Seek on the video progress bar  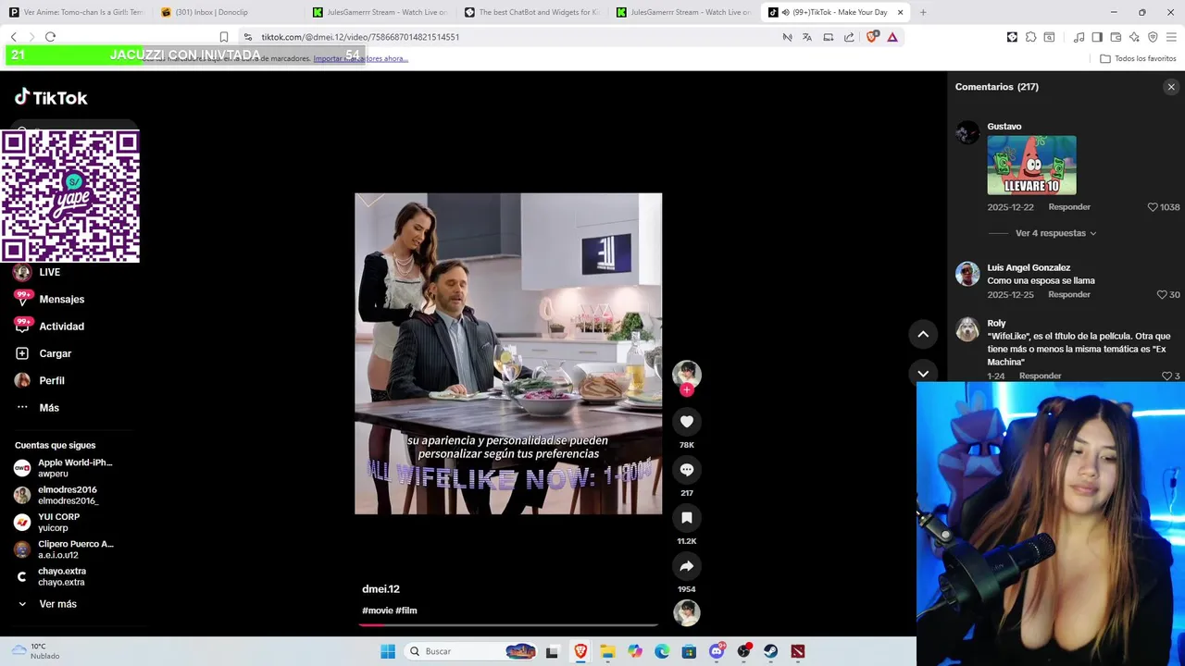tap(508, 624)
